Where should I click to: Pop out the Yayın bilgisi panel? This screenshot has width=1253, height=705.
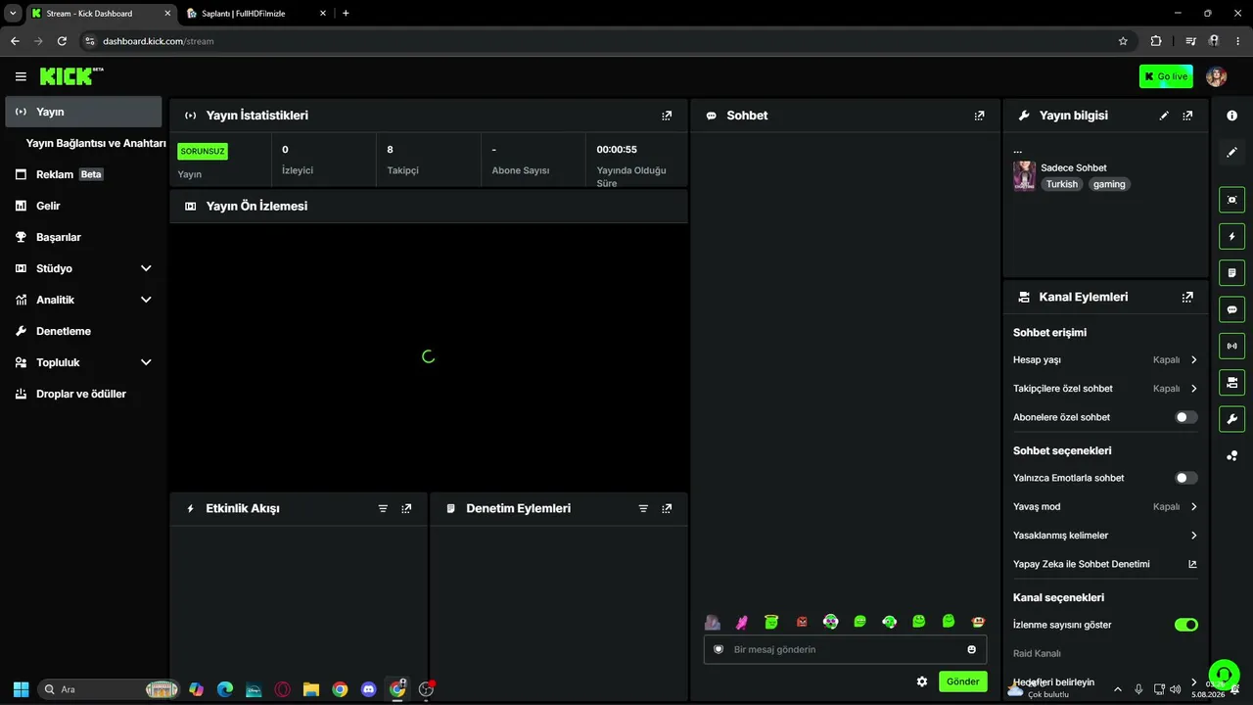click(x=1187, y=116)
